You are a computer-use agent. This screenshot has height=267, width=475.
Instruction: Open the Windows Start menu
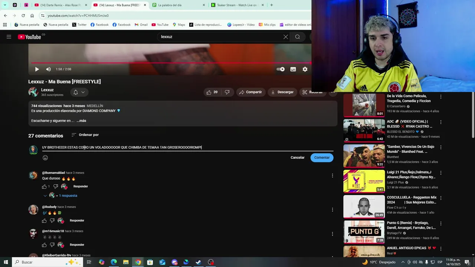click(x=6, y=262)
